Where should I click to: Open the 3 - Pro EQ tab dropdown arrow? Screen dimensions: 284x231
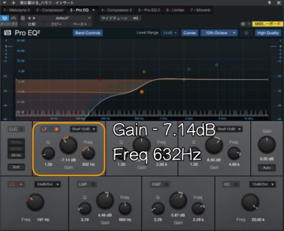pyautogui.click(x=94, y=10)
